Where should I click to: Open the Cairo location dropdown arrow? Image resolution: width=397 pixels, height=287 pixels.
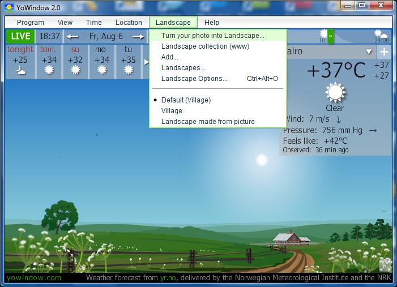tap(369, 52)
